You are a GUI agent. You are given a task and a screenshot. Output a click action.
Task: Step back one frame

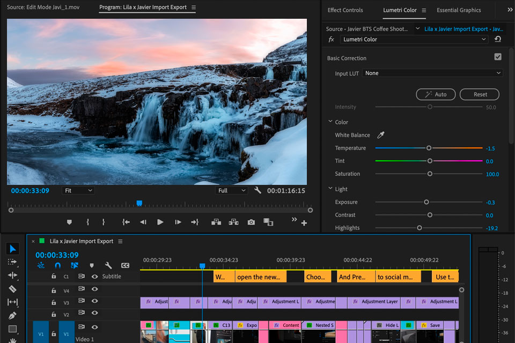click(x=143, y=222)
